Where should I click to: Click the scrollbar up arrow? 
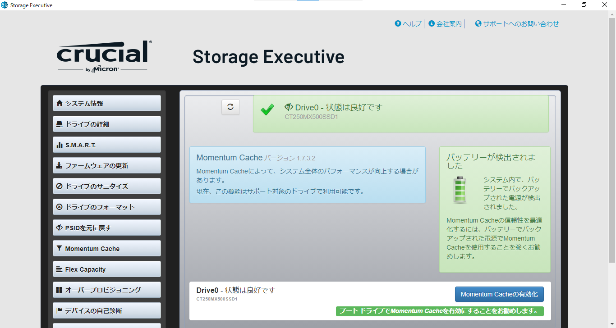click(612, 14)
